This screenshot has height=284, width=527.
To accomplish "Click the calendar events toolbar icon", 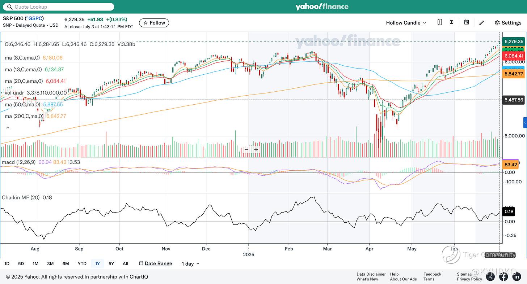I will (467, 22).
